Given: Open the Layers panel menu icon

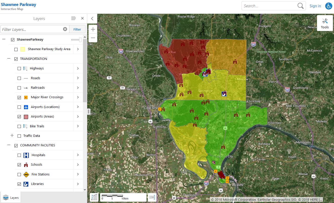Looking at the screenshot, I should [73, 19].
